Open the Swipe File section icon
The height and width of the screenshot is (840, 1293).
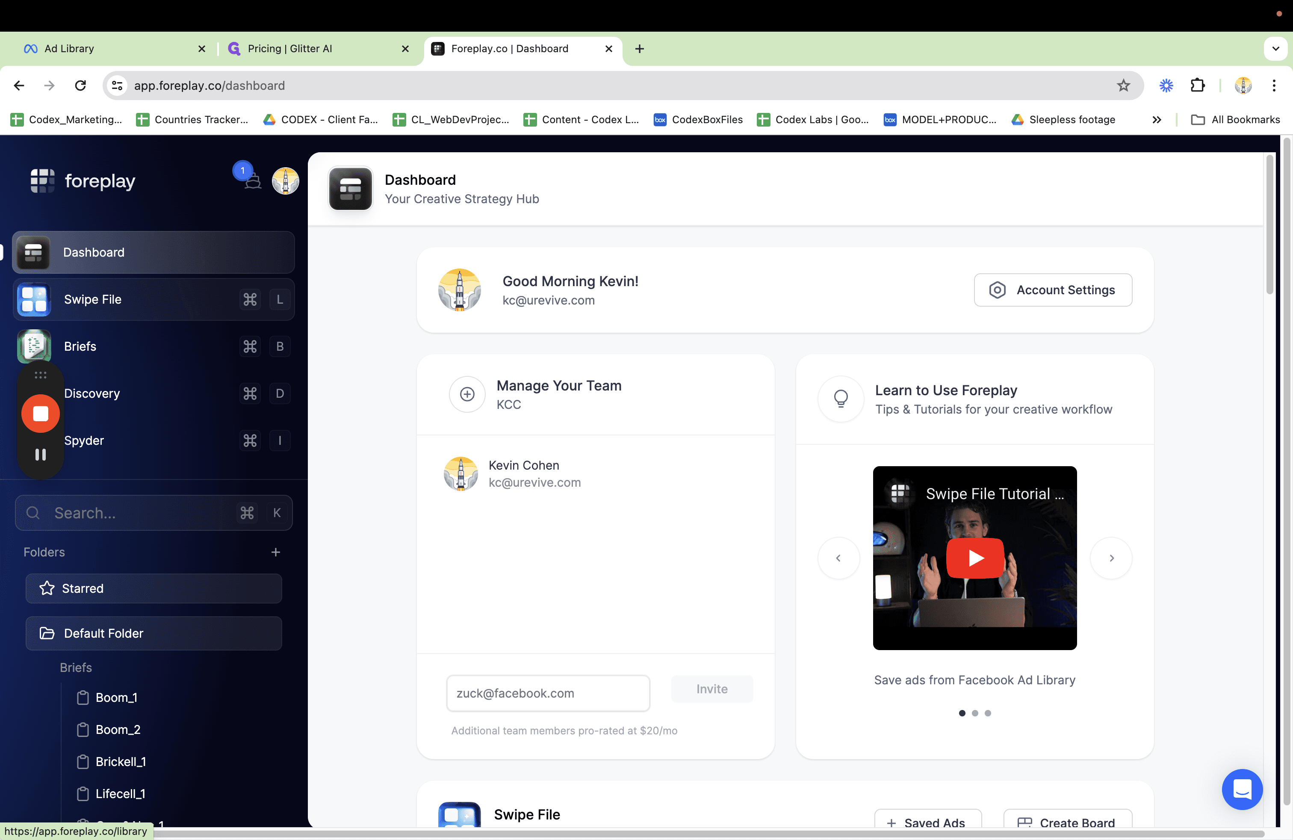click(460, 814)
